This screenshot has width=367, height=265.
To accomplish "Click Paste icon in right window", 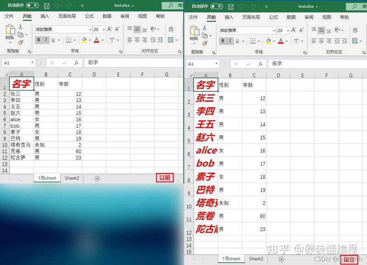I will pyautogui.click(x=194, y=30).
